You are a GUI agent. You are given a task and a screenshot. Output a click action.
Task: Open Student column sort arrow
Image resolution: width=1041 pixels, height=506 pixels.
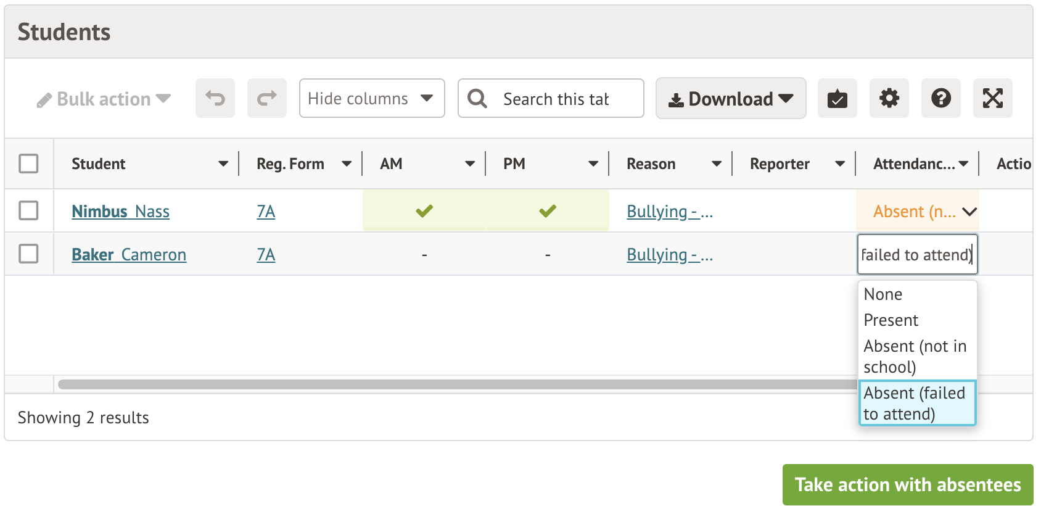223,164
